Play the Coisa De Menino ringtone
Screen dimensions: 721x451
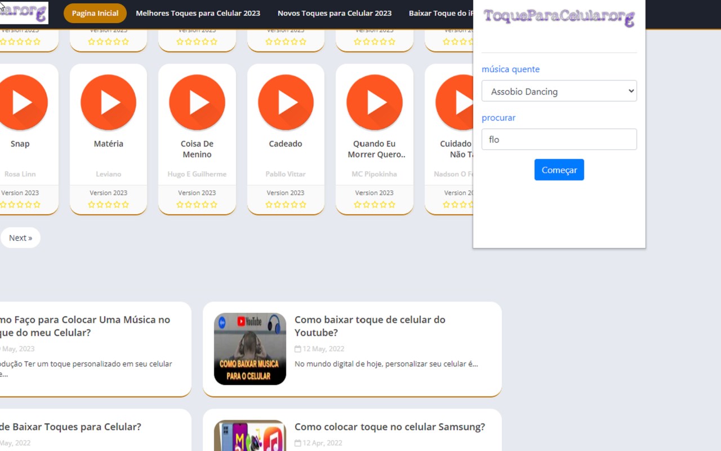pos(197,103)
